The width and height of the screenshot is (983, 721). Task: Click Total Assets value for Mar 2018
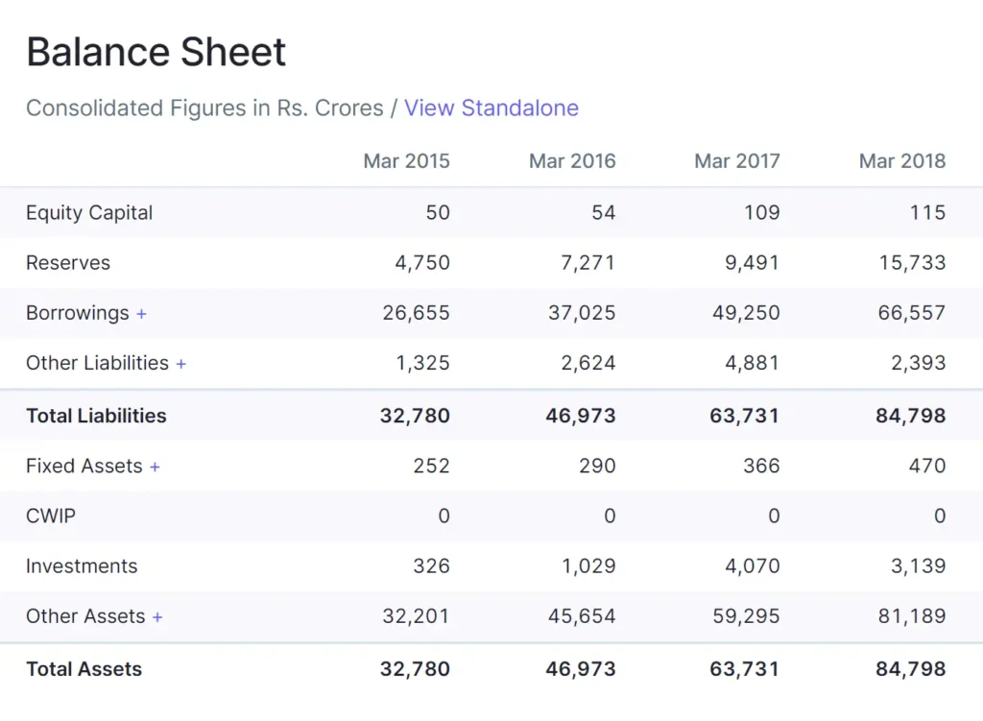[910, 669]
